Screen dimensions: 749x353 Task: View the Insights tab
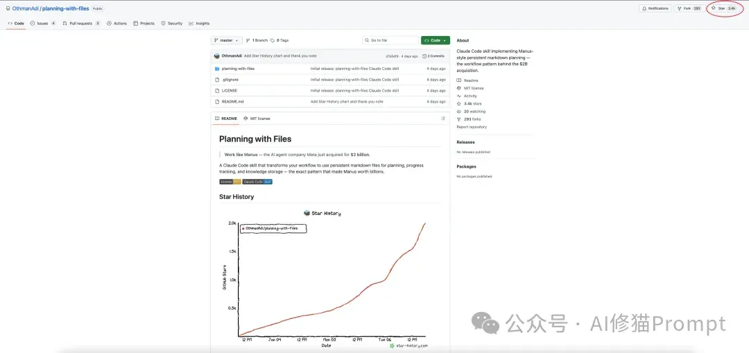pyautogui.click(x=199, y=23)
